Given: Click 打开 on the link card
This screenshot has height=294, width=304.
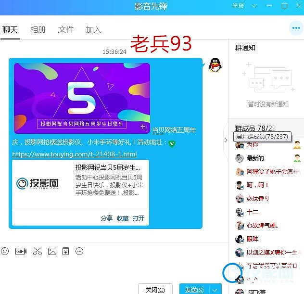Looking at the screenshot, I should tap(139, 218).
